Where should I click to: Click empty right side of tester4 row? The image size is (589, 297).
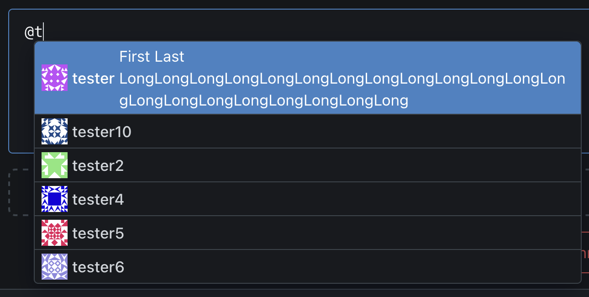point(365,199)
